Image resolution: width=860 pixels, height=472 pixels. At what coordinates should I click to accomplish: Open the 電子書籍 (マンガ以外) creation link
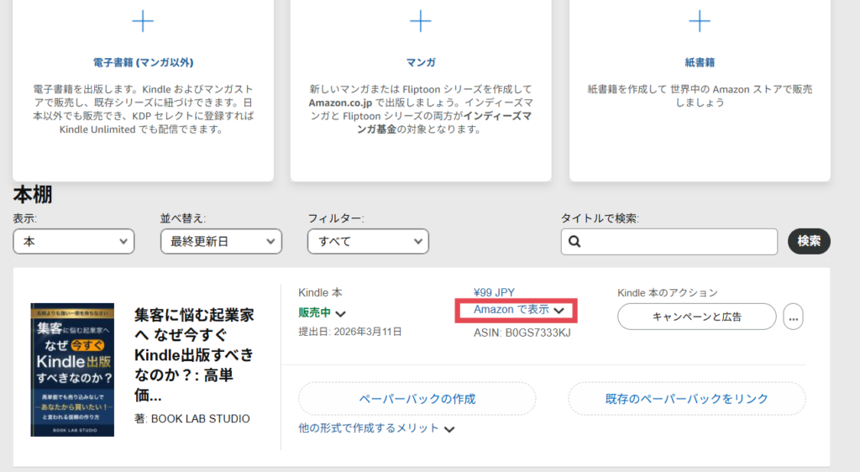(144, 62)
